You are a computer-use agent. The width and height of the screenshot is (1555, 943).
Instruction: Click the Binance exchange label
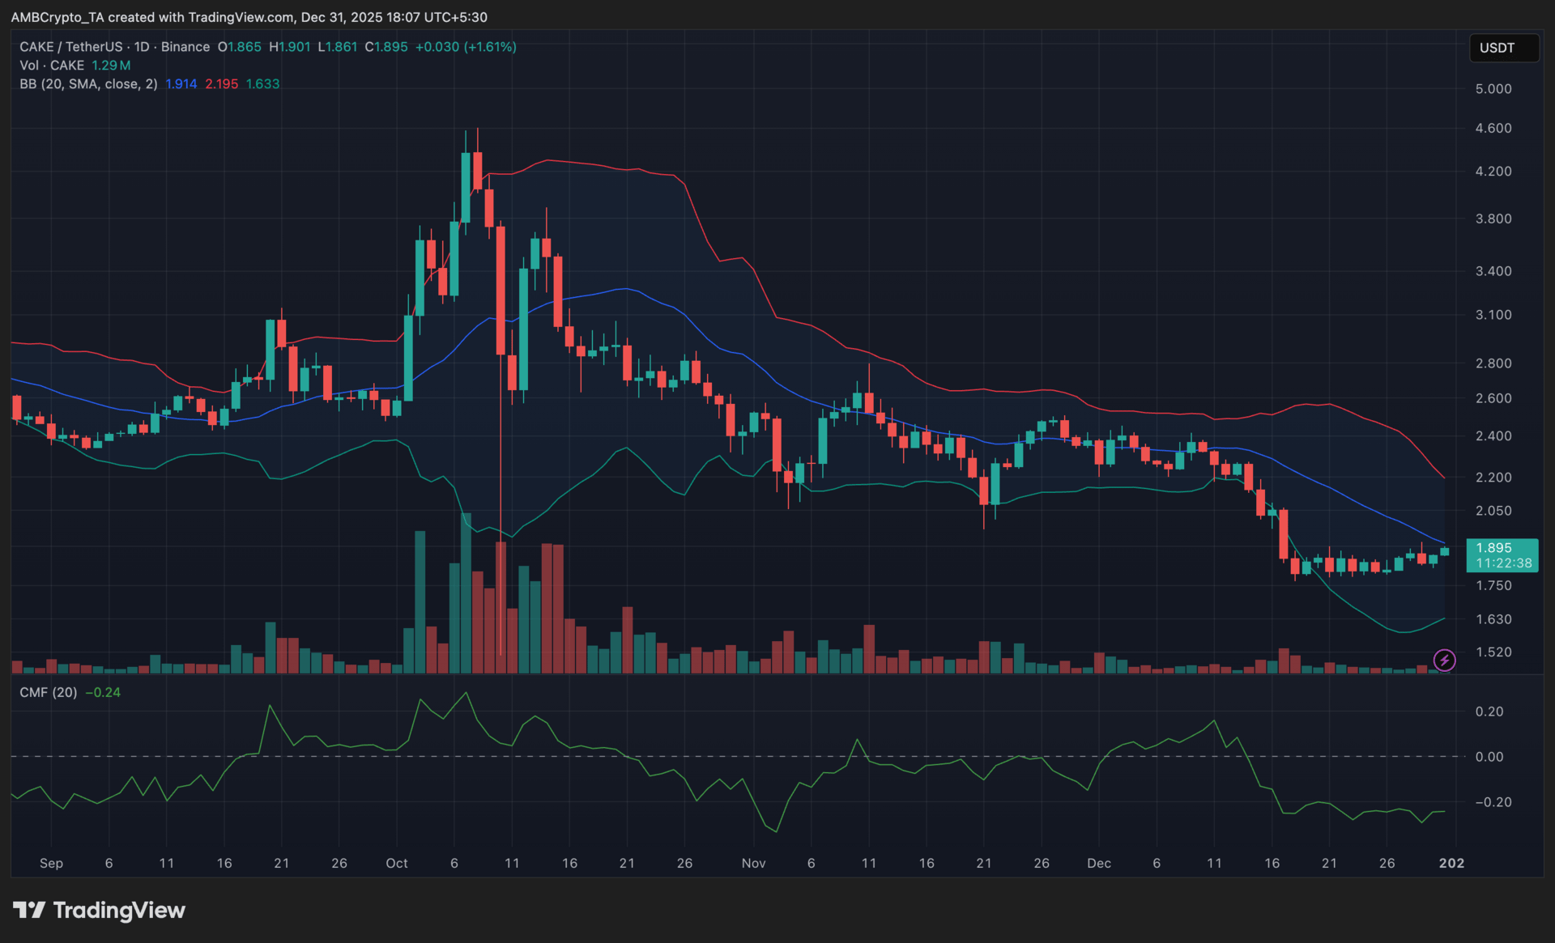pyautogui.click(x=185, y=47)
